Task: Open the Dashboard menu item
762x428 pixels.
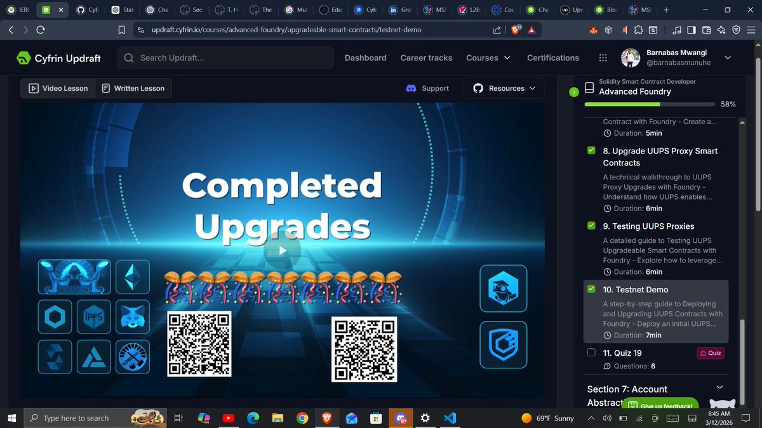Action: (365, 58)
